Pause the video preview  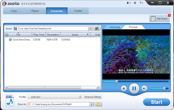(x=134, y=89)
